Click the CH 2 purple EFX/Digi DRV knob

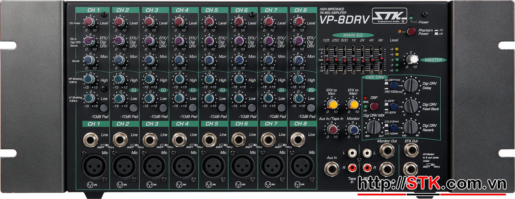click(119, 41)
